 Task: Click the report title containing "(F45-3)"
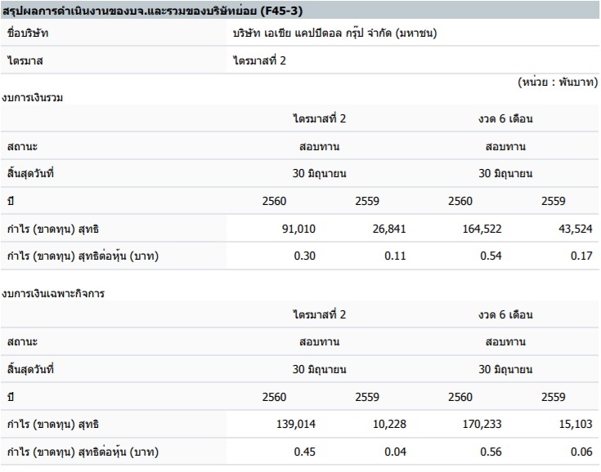tap(152, 11)
